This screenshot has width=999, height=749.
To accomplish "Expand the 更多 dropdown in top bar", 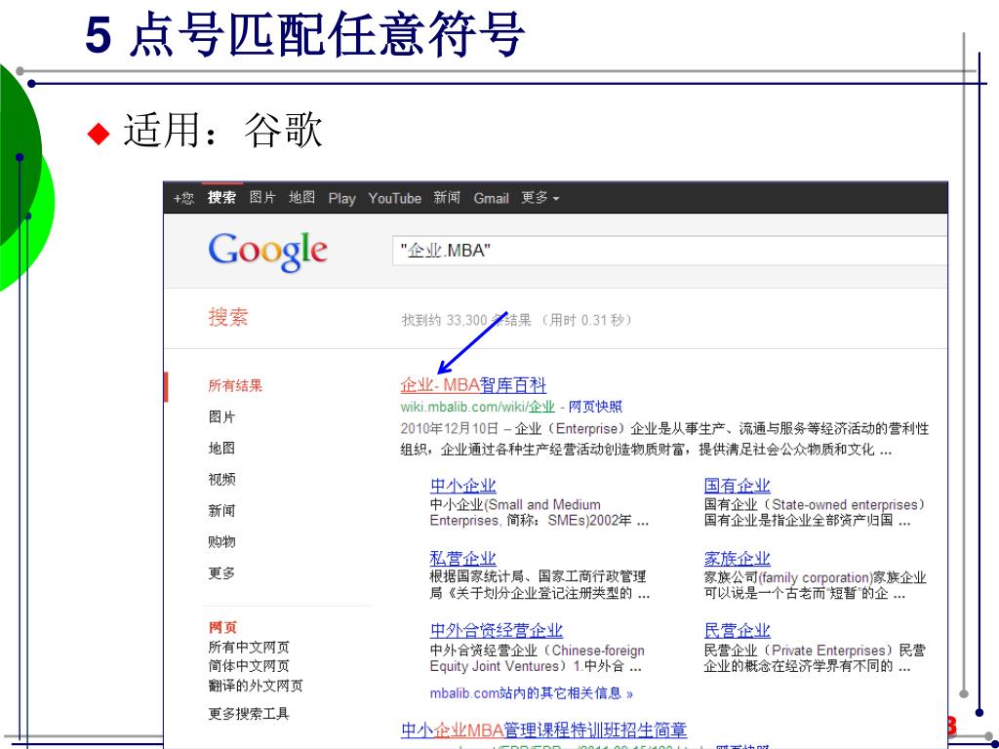I will [x=540, y=198].
